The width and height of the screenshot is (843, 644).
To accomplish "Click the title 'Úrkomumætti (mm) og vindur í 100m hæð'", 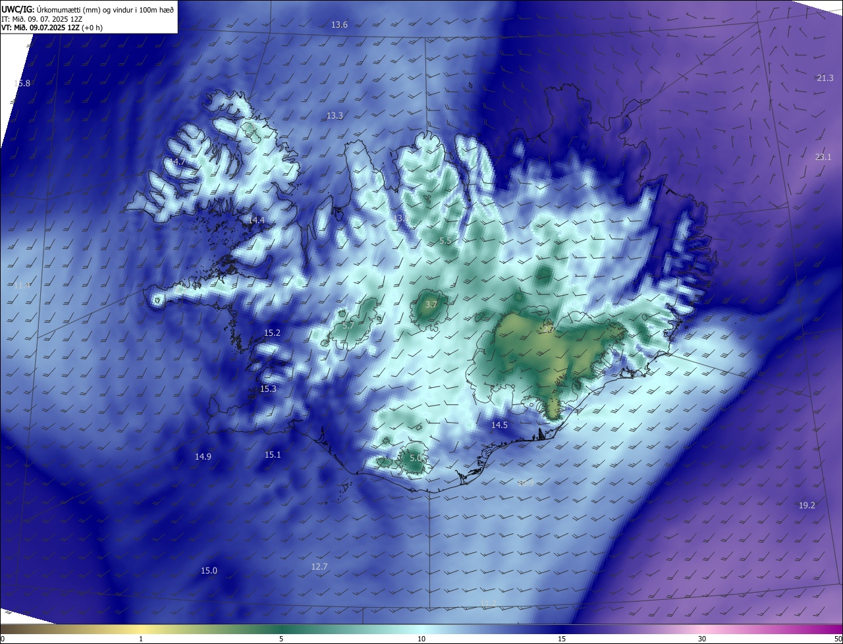I will (x=105, y=9).
